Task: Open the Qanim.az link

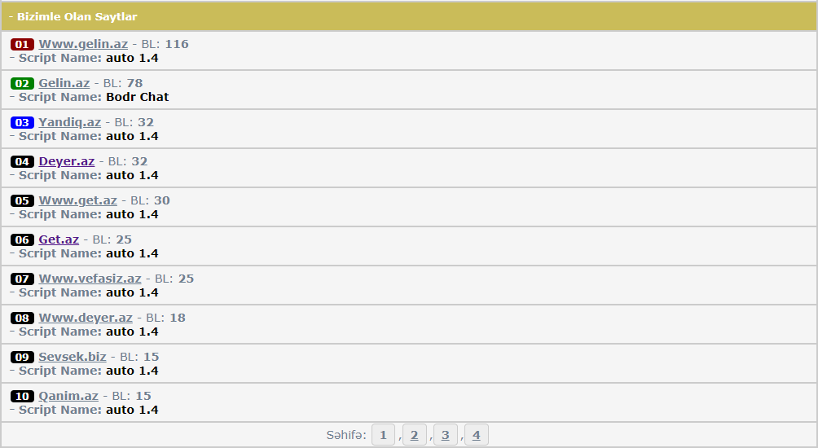Action: click(68, 396)
